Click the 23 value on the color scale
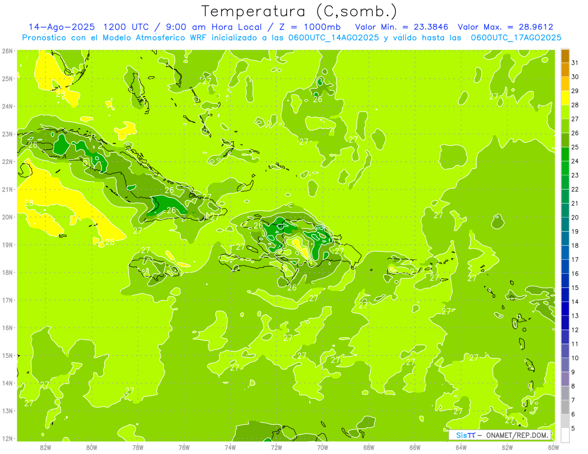This screenshot has height=454, width=588. point(575,175)
